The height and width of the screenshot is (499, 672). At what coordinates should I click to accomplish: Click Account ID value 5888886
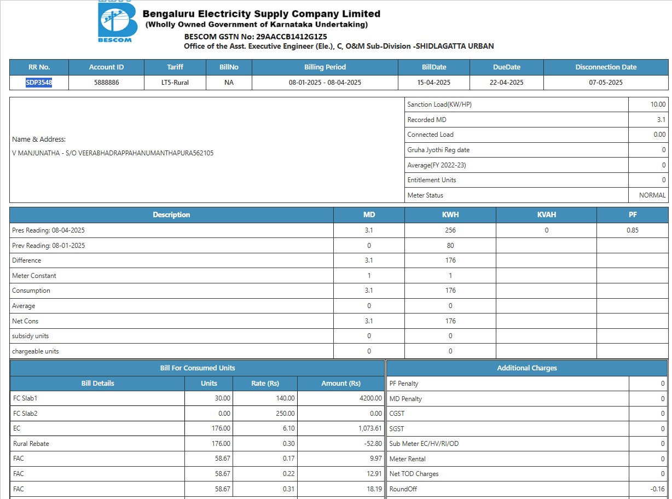pos(107,83)
